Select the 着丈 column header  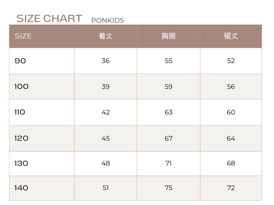pos(106,36)
